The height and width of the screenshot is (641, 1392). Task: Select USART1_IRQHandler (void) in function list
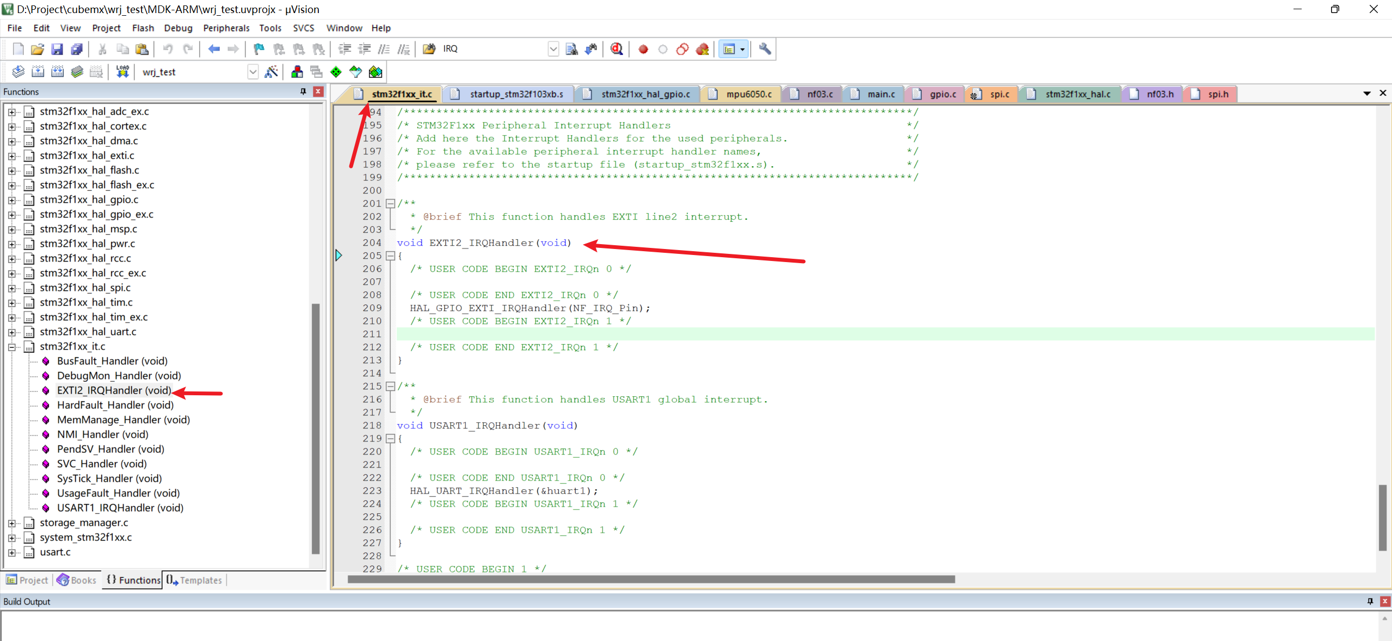pos(120,508)
